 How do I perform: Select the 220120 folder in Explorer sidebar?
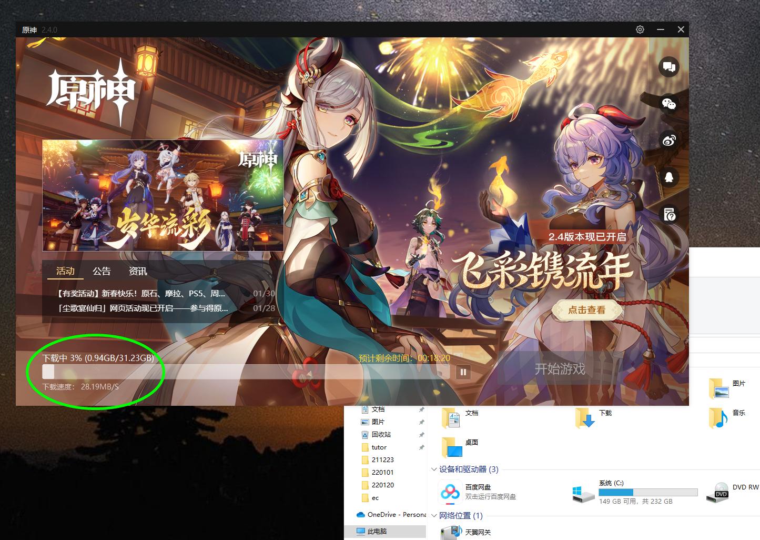click(382, 485)
